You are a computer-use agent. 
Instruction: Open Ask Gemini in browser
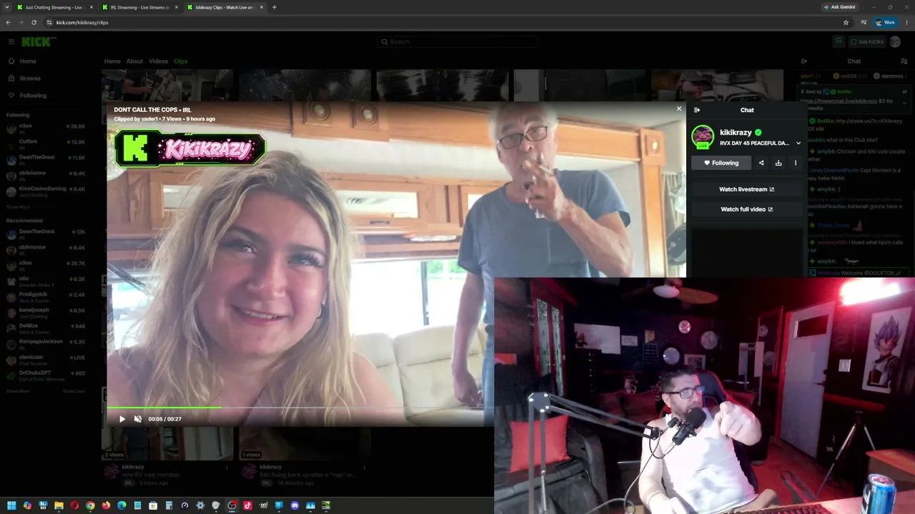point(839,7)
